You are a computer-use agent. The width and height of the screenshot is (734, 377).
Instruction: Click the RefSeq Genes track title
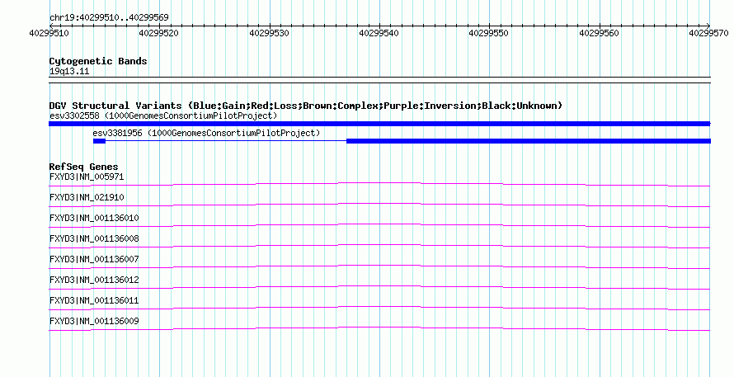coord(84,167)
